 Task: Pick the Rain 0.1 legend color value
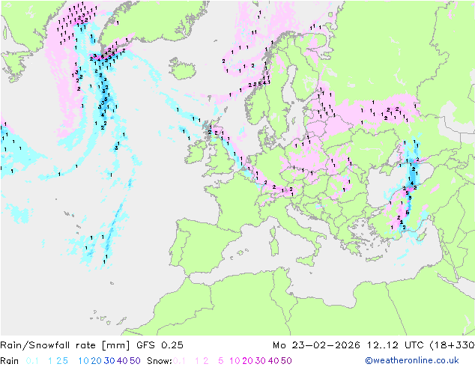coord(32,361)
